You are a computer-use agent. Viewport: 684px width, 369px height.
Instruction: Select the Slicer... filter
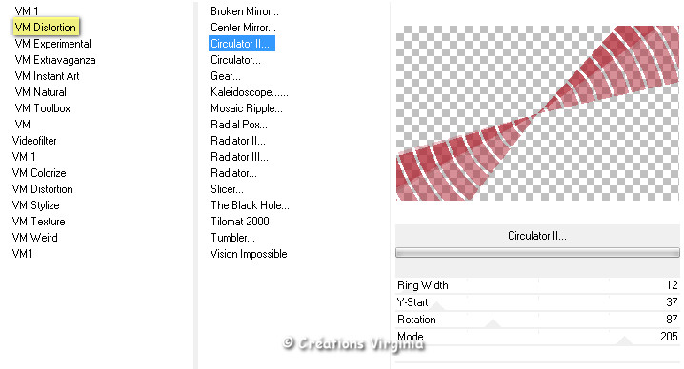pyautogui.click(x=227, y=189)
